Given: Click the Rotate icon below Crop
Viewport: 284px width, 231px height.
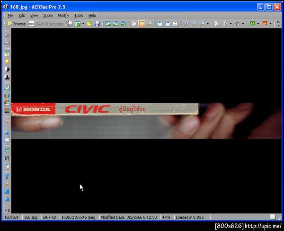Looking at the screenshot, I should pyautogui.click(x=7, y=166).
